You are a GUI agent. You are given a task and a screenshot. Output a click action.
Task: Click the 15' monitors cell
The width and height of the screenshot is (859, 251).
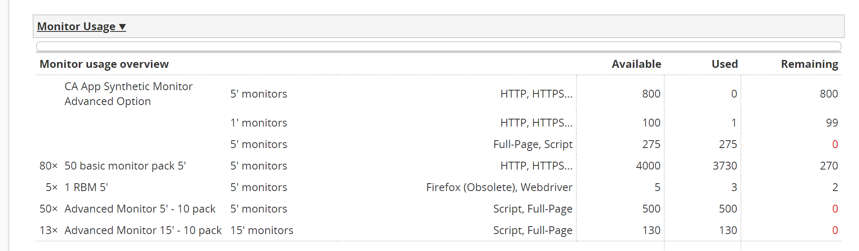[261, 230]
